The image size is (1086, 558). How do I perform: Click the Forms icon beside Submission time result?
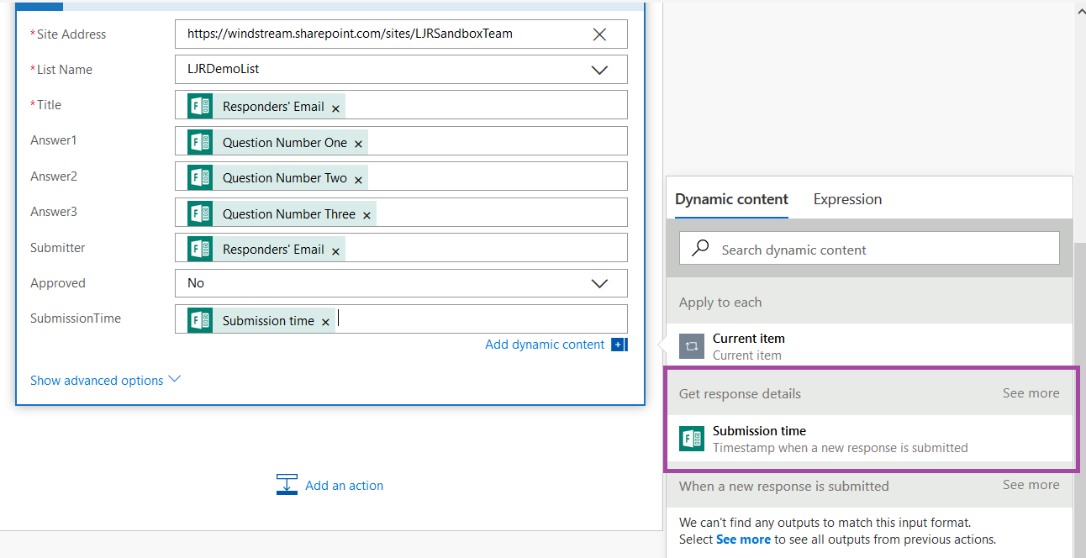pos(692,439)
